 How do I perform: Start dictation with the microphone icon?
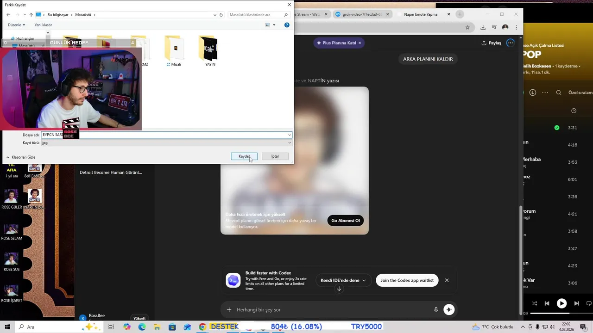pos(436,310)
